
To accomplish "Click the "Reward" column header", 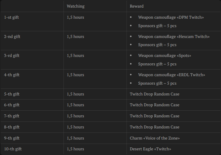I will [x=137, y=6].
